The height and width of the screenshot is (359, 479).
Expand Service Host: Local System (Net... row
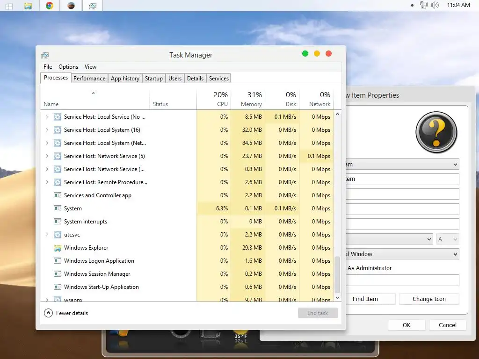[47, 143]
